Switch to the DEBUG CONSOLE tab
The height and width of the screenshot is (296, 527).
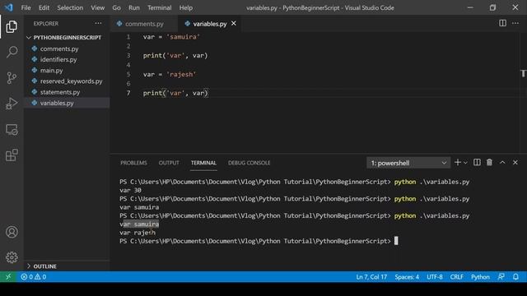click(x=249, y=163)
